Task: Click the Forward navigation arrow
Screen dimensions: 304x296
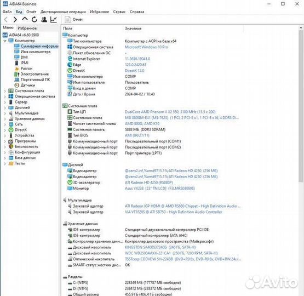Action: click(15, 19)
